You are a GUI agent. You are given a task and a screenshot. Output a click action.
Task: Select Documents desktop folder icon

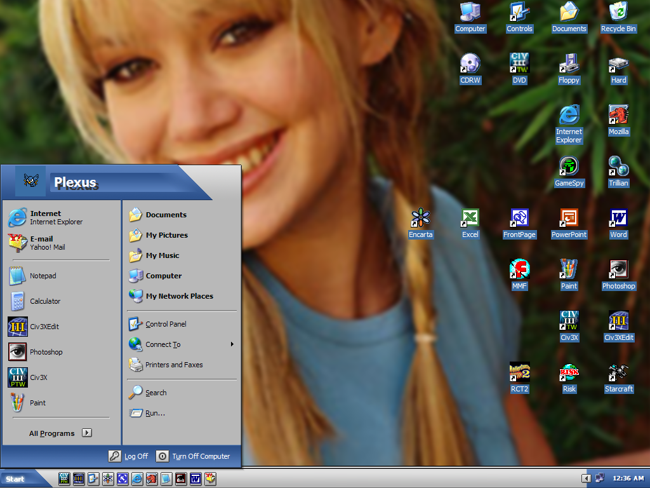(x=569, y=17)
